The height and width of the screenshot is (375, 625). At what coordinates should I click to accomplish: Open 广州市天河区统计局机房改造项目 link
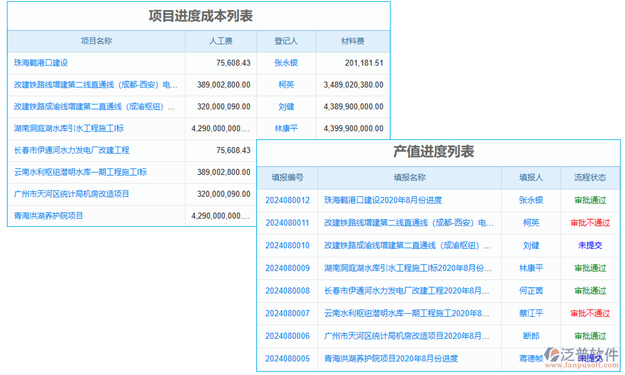click(x=71, y=194)
